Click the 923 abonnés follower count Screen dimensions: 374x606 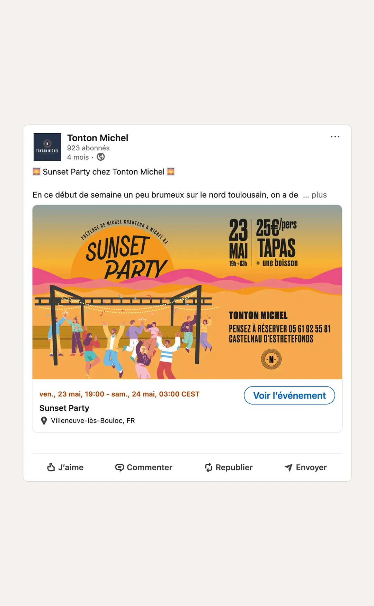click(x=88, y=148)
